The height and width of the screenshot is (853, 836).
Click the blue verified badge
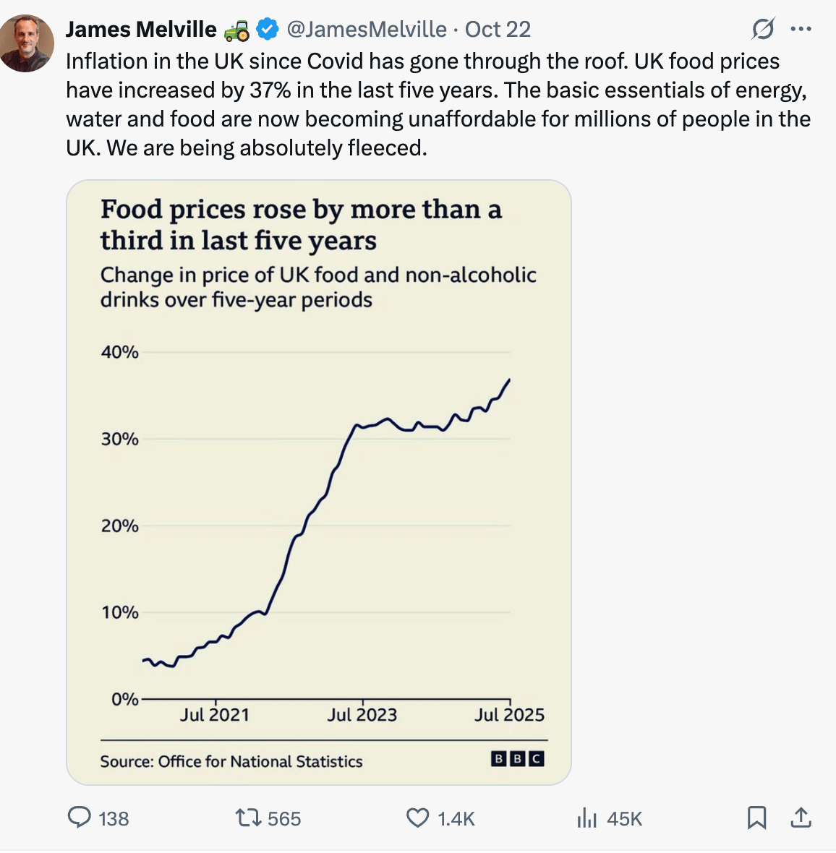268,30
